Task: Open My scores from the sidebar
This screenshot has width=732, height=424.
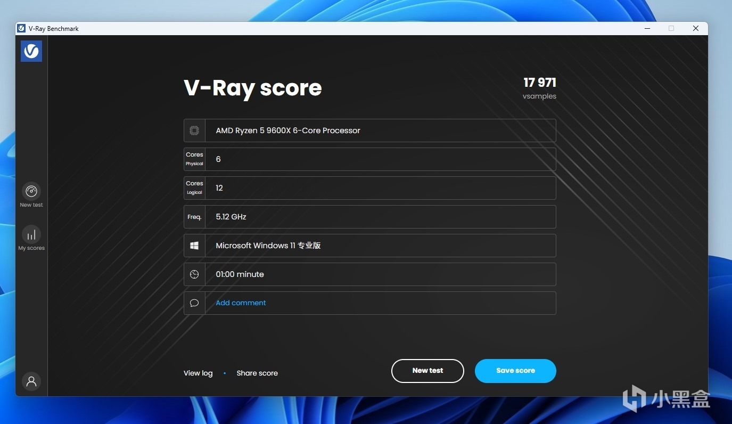Action: pyautogui.click(x=31, y=234)
